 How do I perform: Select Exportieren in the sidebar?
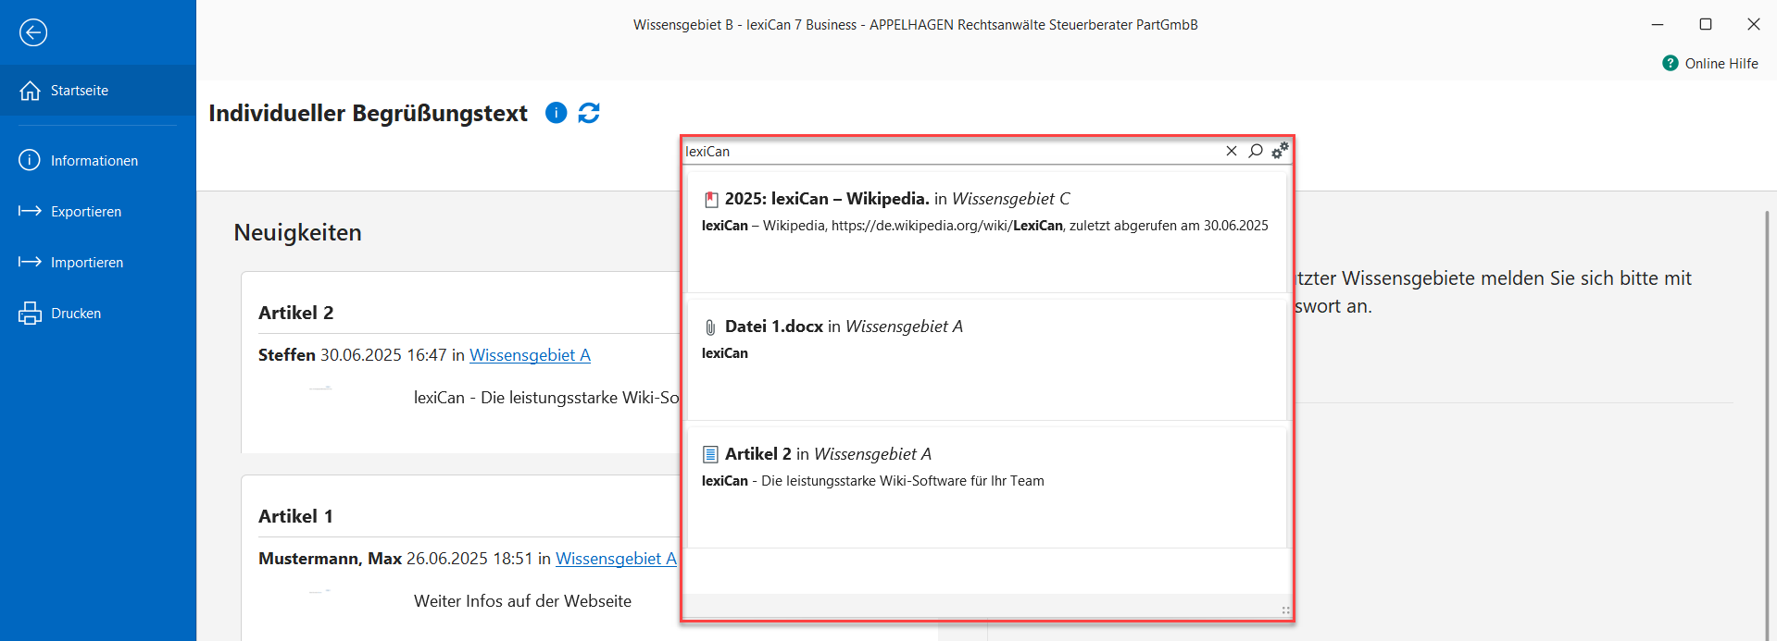tap(85, 212)
